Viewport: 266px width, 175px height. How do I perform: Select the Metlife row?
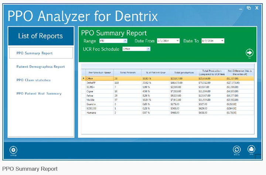[168, 100]
